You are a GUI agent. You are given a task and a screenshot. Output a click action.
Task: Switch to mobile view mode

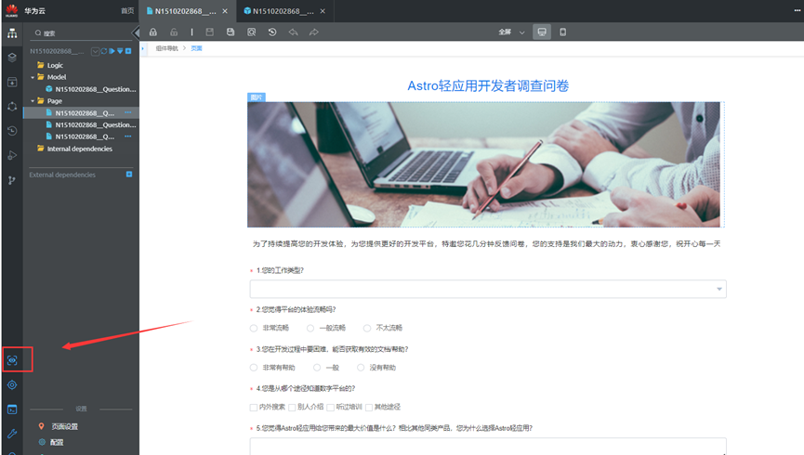point(562,32)
